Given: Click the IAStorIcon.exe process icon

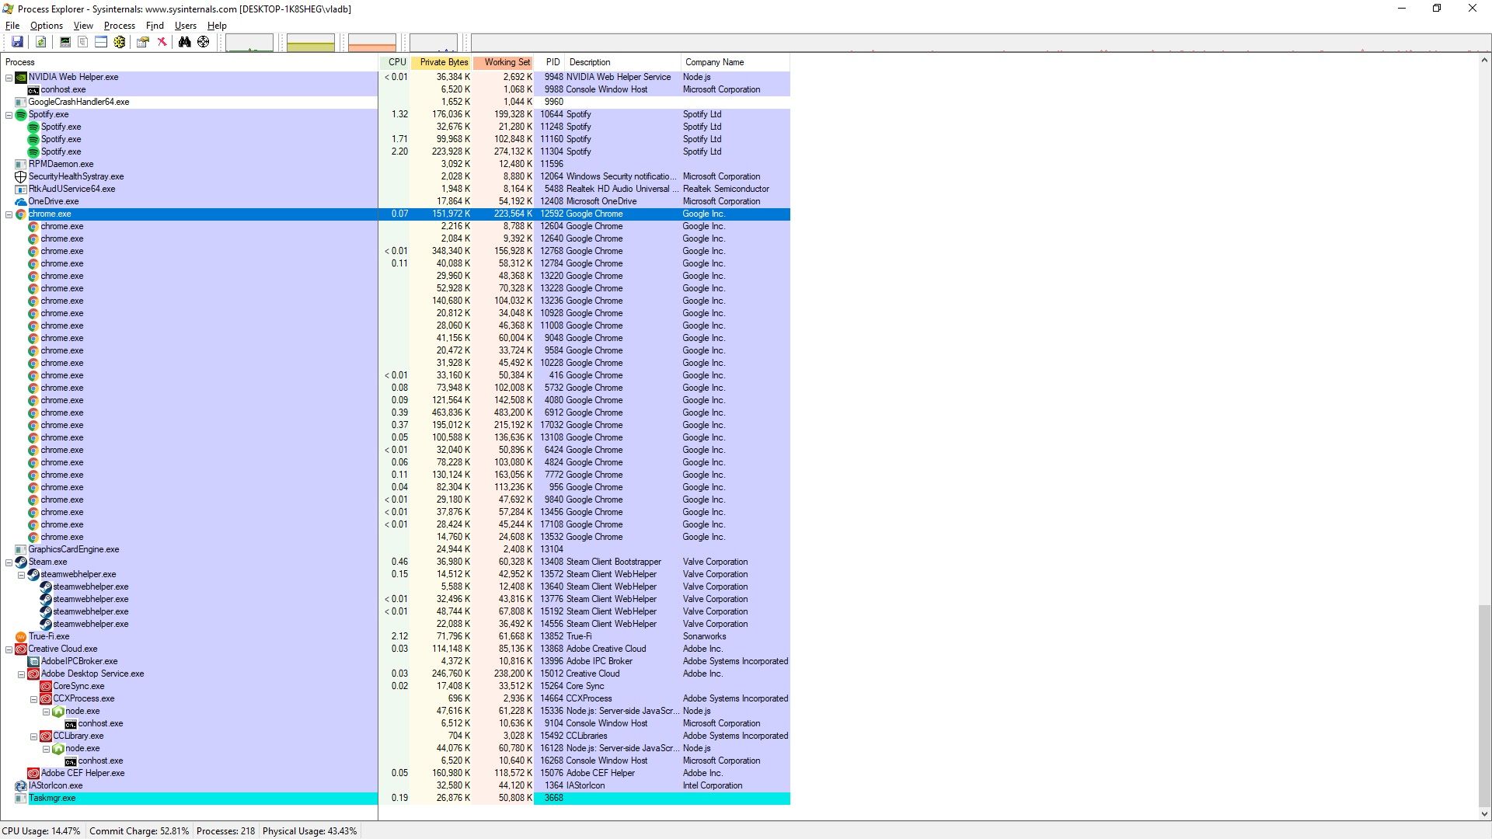Looking at the screenshot, I should click(21, 785).
